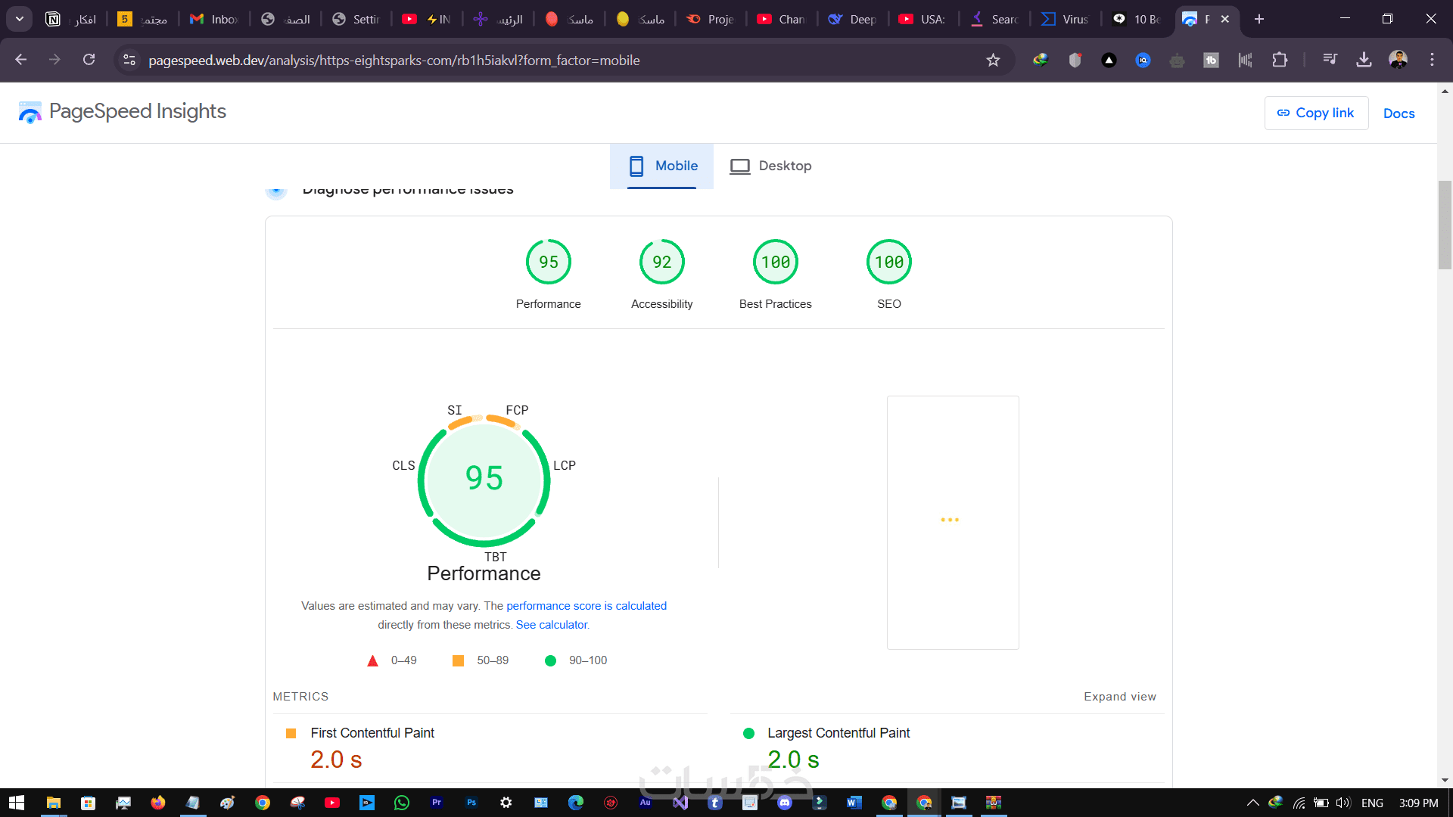The image size is (1453, 817).
Task: Click the page vertical scrollbar thumb
Action: [1445, 225]
